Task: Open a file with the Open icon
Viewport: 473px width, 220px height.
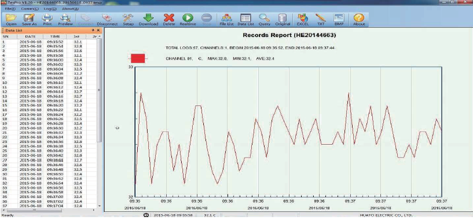Action: point(11,20)
